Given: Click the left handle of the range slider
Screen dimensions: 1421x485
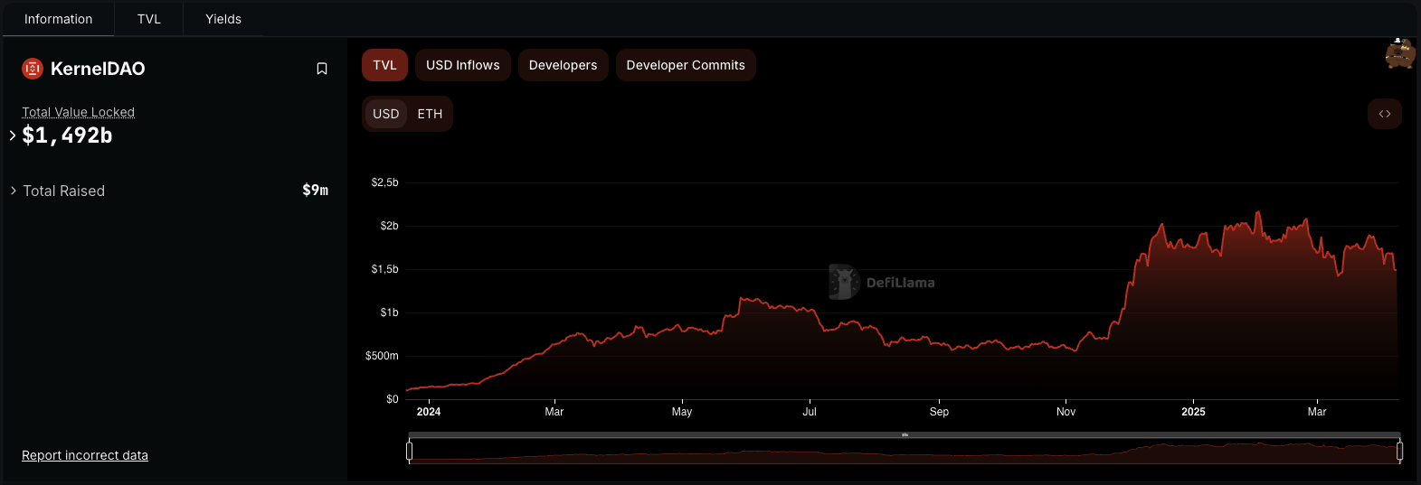Looking at the screenshot, I should click(410, 451).
